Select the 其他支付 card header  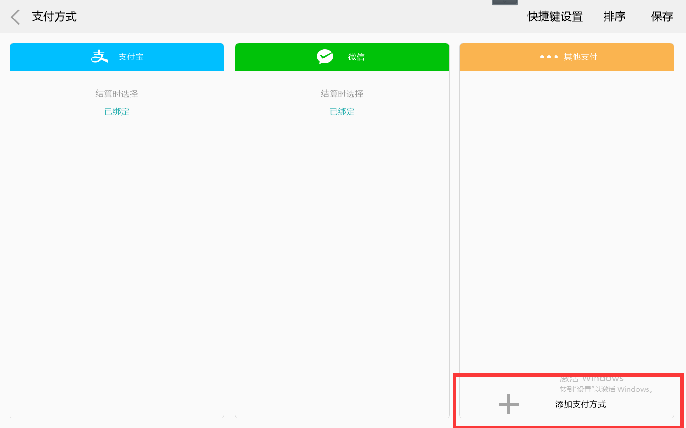coord(566,57)
